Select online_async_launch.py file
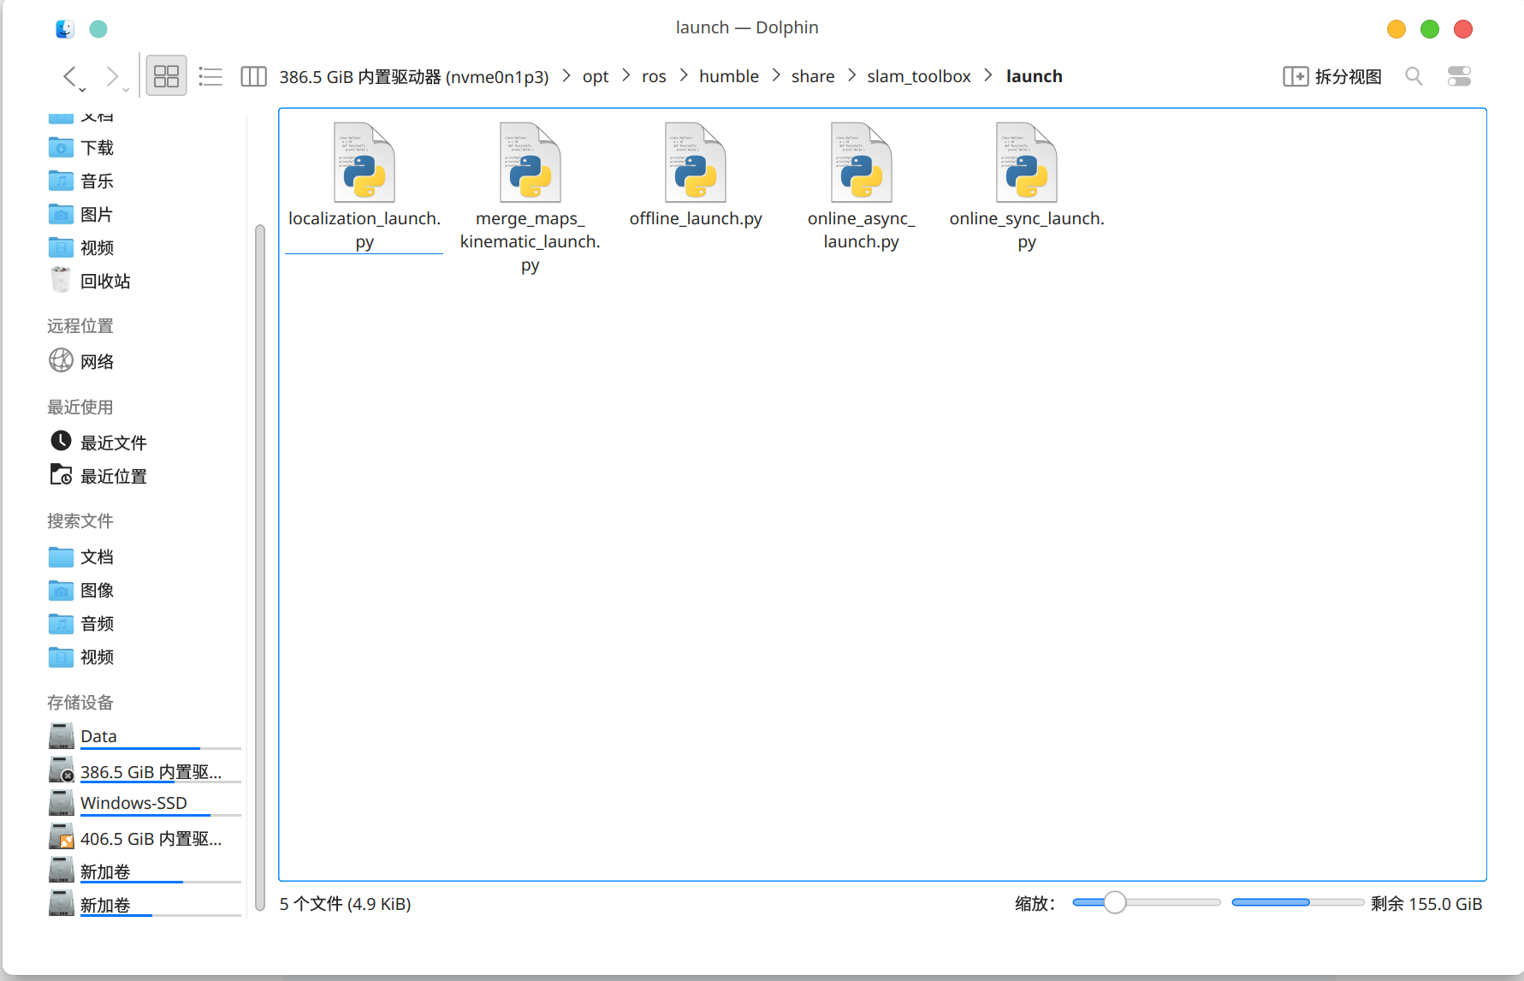 [x=861, y=187]
